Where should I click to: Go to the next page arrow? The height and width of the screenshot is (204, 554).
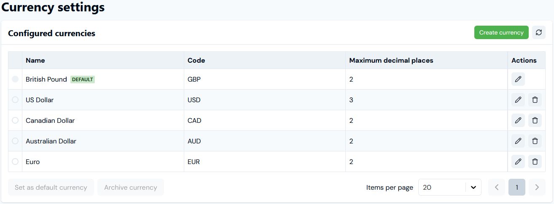pos(537,187)
